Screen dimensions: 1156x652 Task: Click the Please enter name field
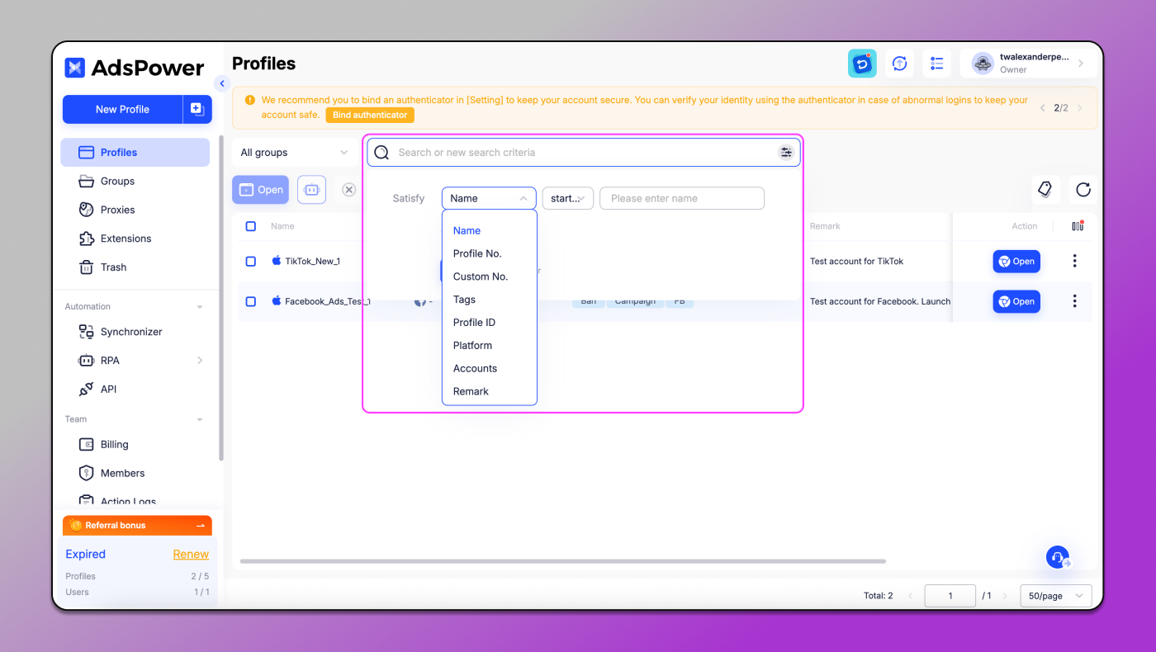tap(681, 198)
